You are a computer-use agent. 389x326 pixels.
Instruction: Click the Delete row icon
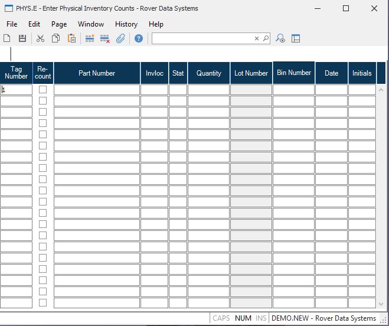(x=105, y=38)
